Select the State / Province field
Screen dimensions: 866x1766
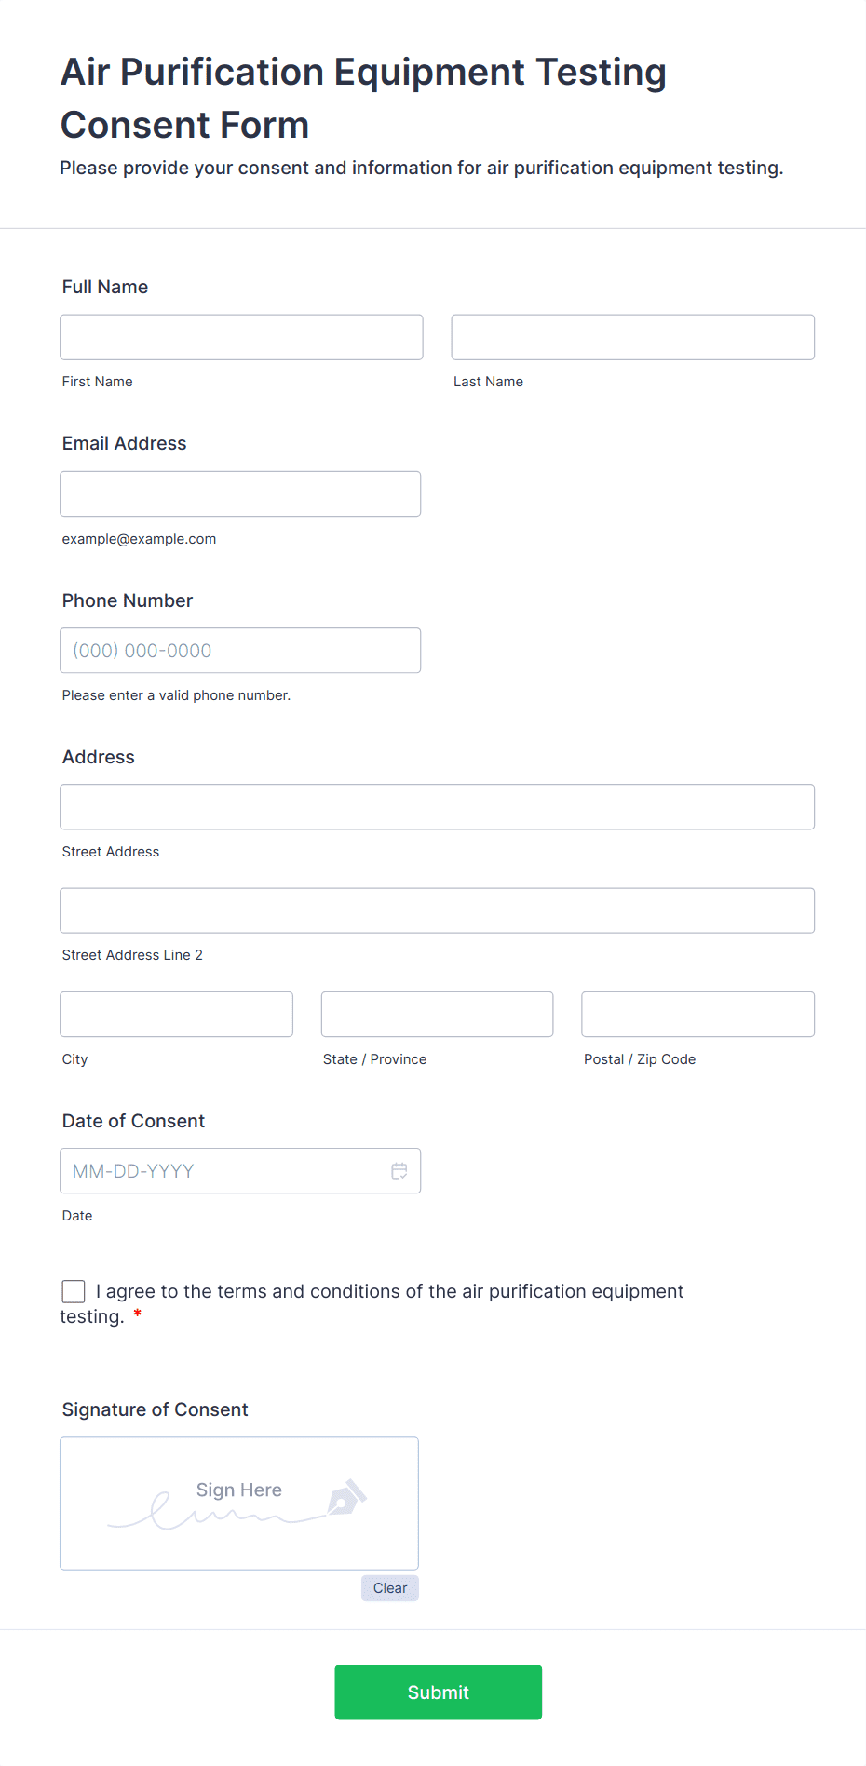point(437,1014)
